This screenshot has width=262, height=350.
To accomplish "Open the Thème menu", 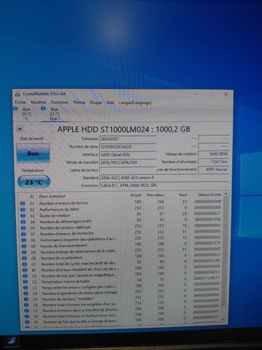I will click(x=79, y=102).
